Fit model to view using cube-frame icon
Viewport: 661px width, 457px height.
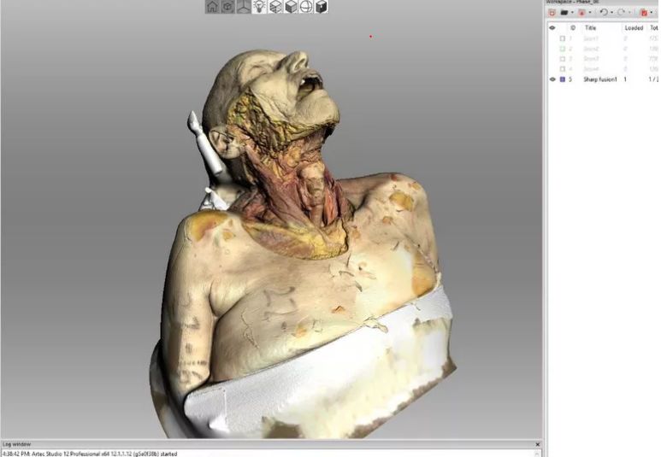(x=227, y=7)
